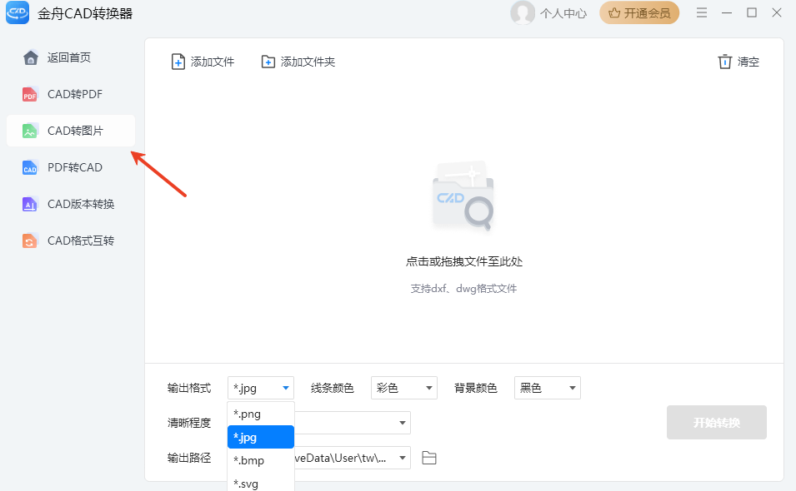Viewport: 796px width, 491px height.
Task: Click the red PDF icon in sidebar
Action: pyautogui.click(x=30, y=94)
